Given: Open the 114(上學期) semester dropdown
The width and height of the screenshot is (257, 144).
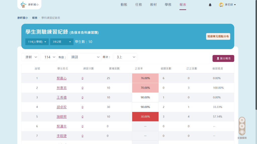Looking at the screenshot, I should [37, 42].
